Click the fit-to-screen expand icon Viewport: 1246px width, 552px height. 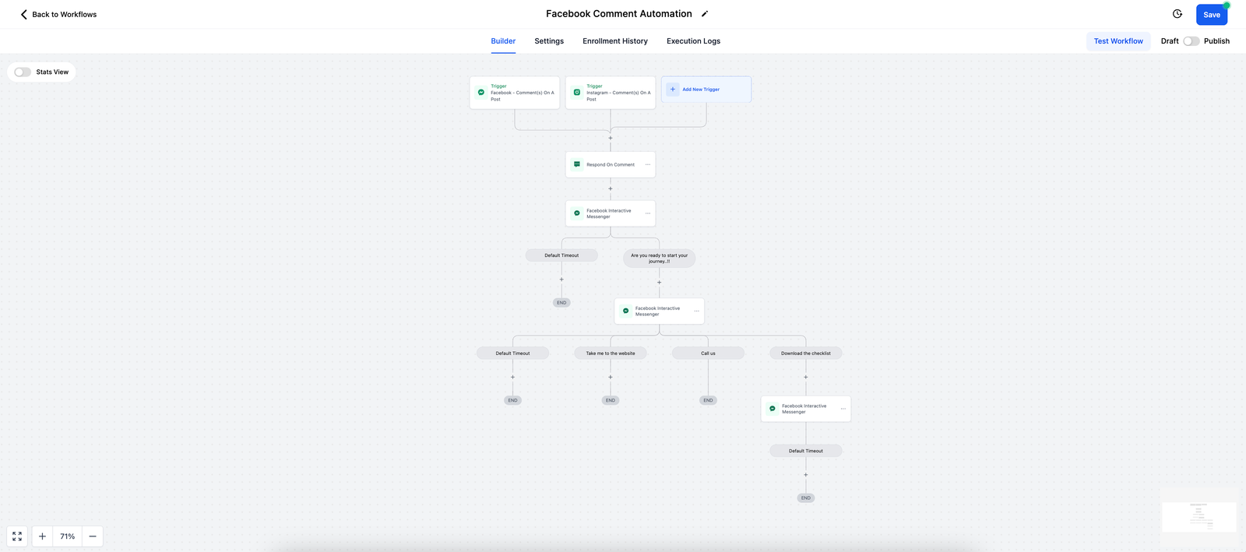[17, 536]
